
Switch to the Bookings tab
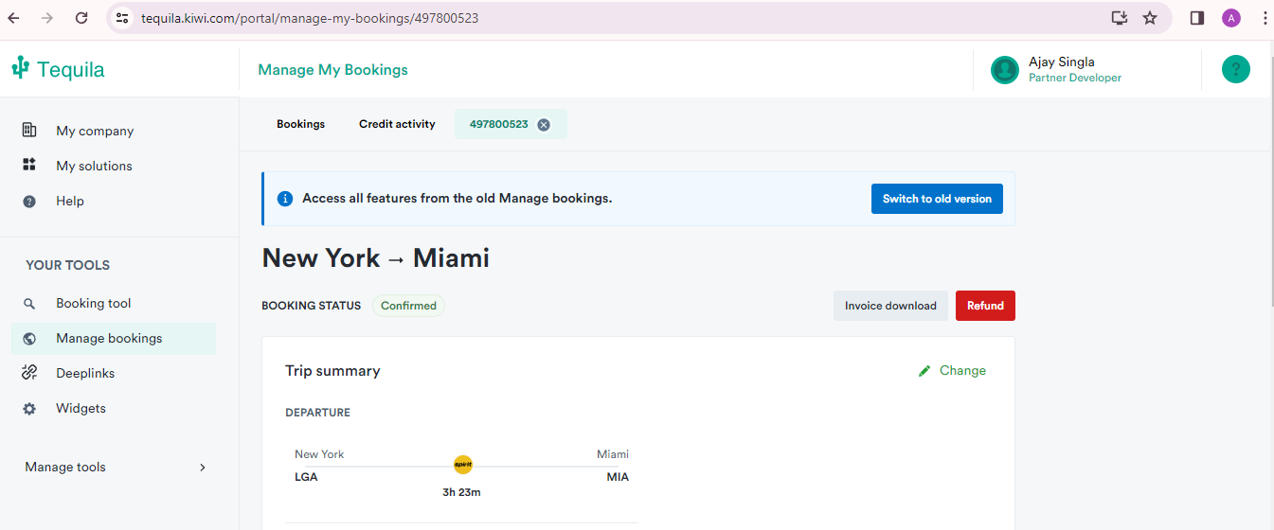pos(300,124)
